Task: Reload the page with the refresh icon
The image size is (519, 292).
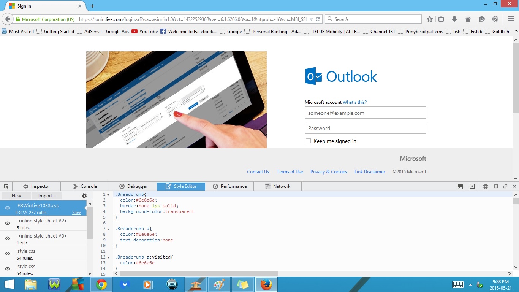Action: 318,19
